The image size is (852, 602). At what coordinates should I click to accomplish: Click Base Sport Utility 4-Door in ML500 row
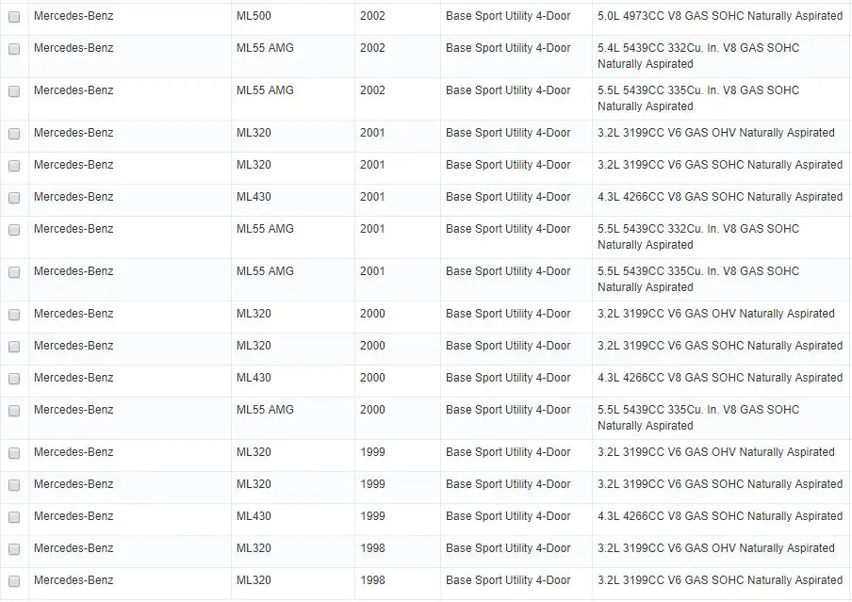(x=508, y=16)
